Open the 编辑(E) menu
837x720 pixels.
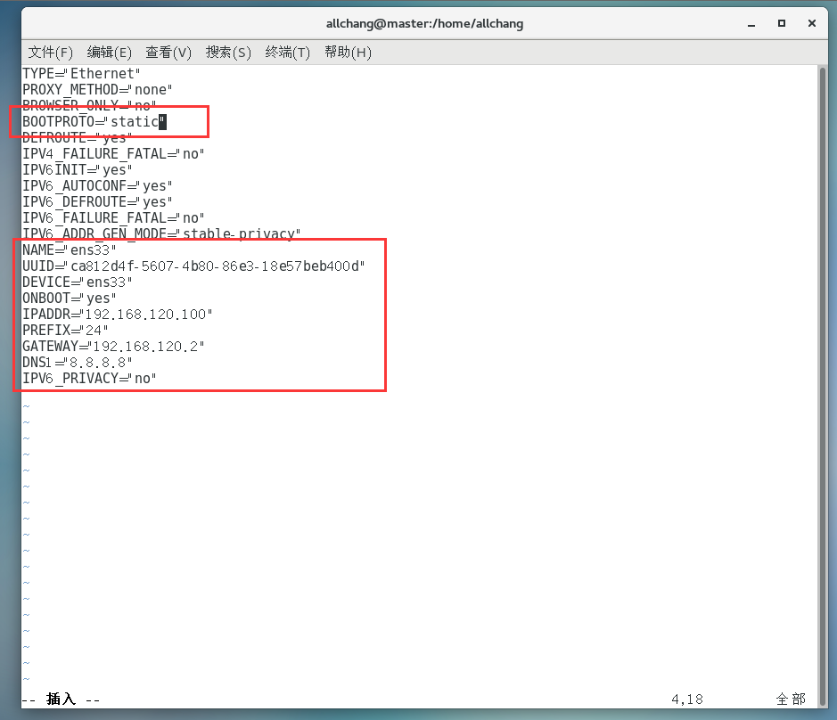tap(109, 53)
